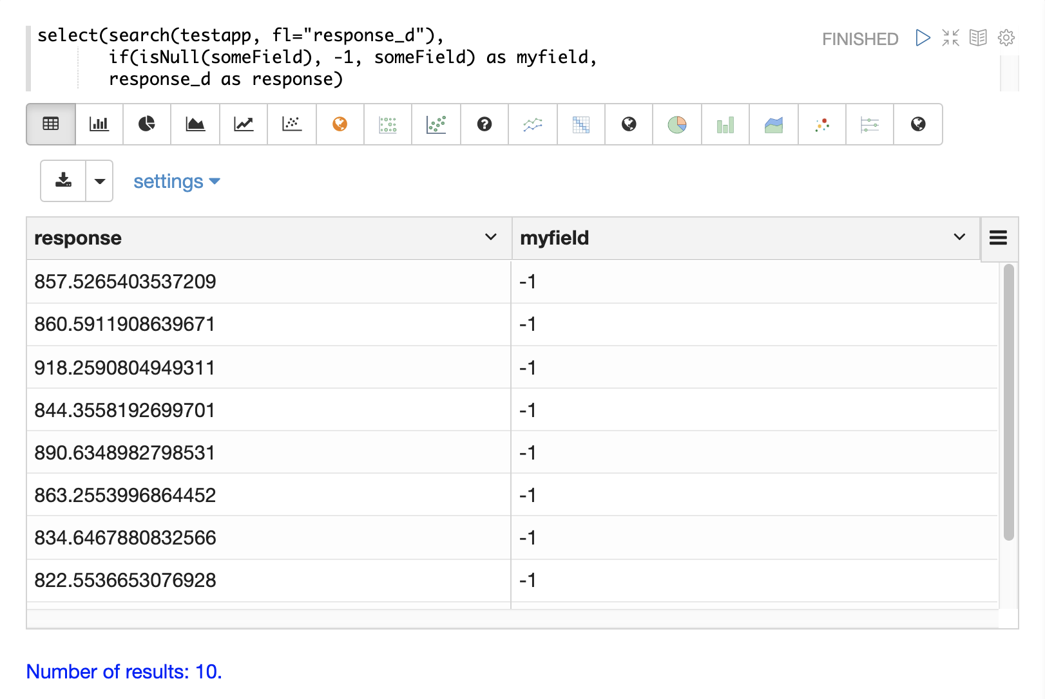
Task: Select the bar chart visualization
Action: click(x=99, y=124)
